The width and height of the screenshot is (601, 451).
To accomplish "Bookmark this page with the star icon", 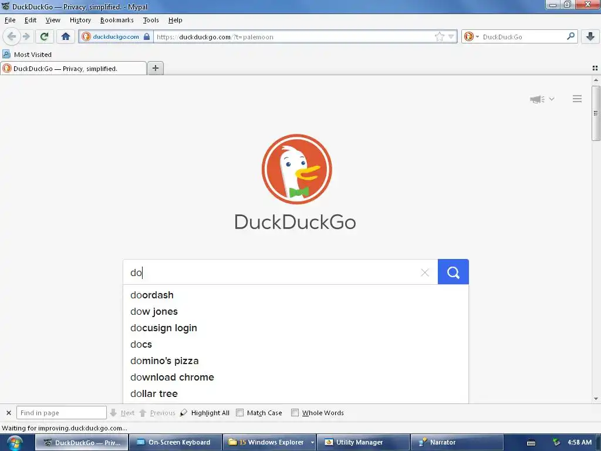I will point(439,37).
